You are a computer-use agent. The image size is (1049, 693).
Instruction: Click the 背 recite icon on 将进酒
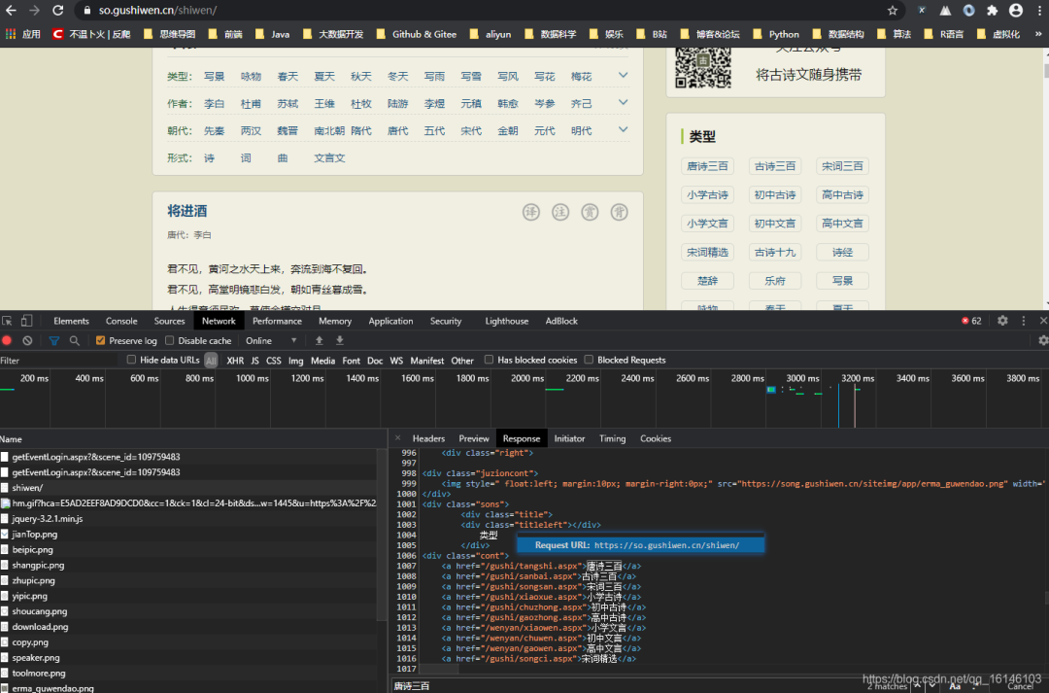[x=620, y=212]
